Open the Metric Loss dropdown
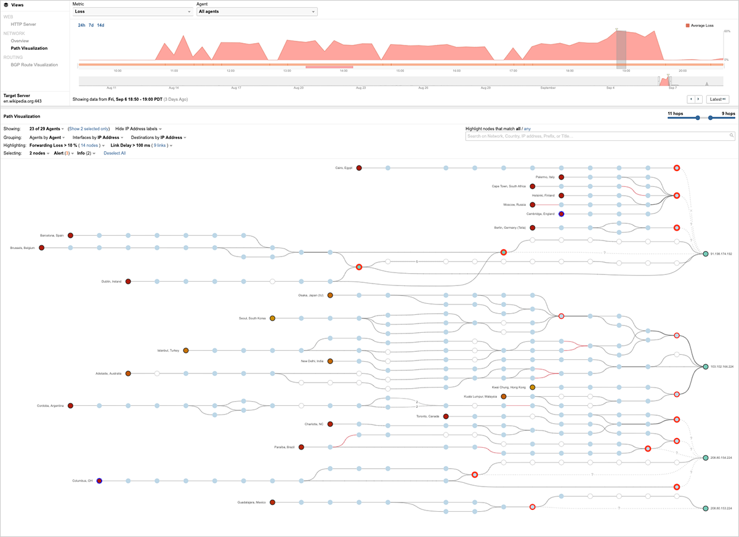Image resolution: width=739 pixels, height=537 pixels. click(132, 12)
